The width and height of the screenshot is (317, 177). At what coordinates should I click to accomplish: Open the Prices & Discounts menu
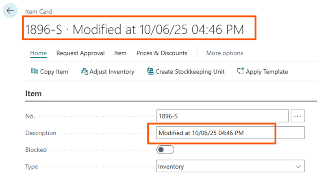point(162,53)
